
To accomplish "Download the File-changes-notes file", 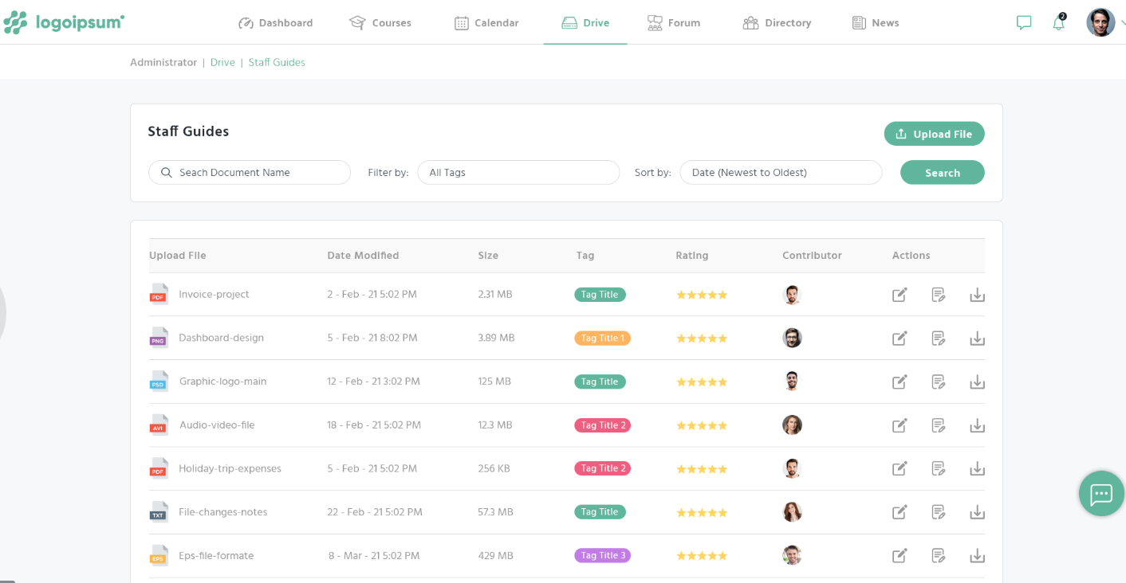I will click(x=977, y=512).
